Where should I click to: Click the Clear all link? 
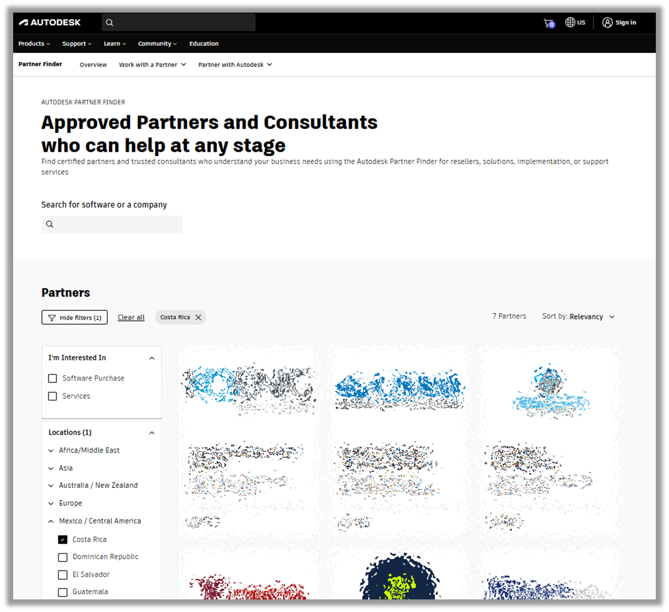(131, 317)
